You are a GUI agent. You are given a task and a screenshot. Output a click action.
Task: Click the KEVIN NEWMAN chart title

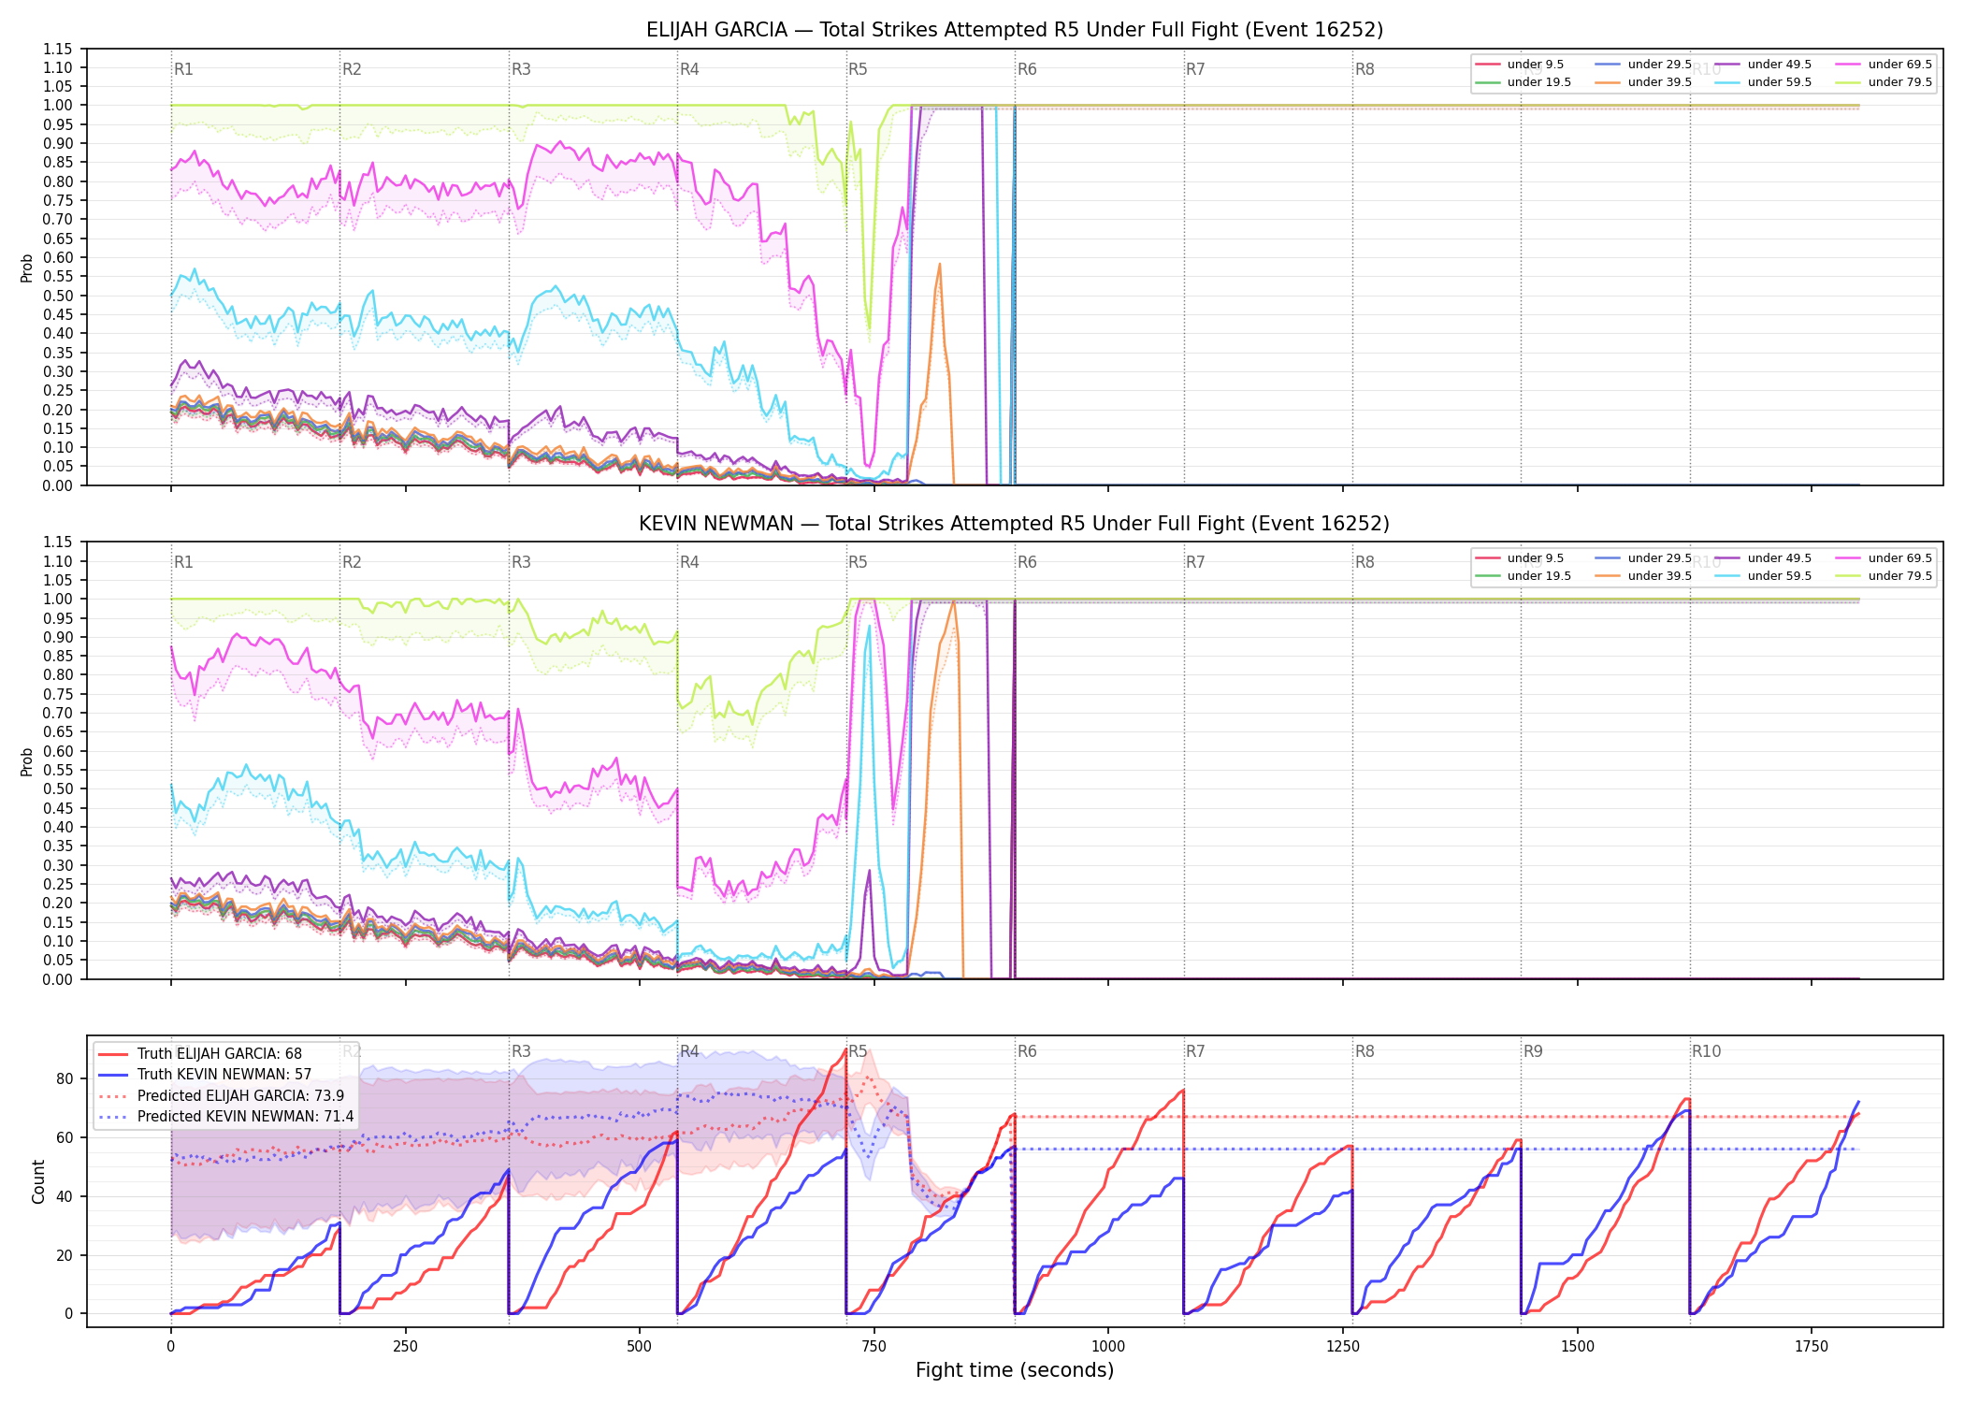point(1015,524)
